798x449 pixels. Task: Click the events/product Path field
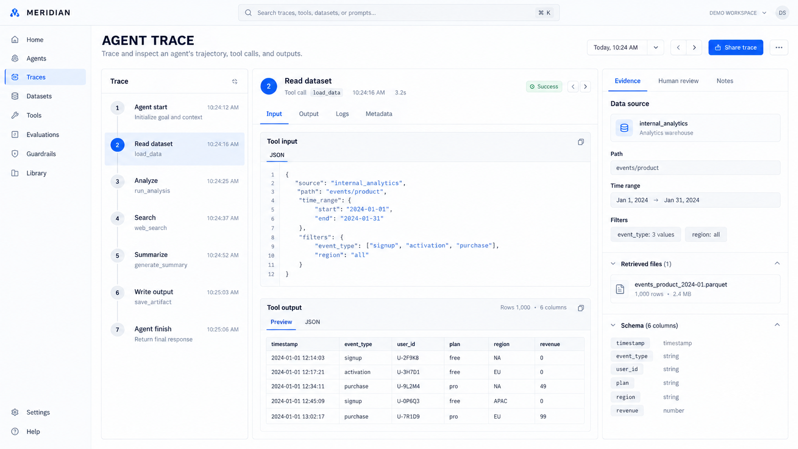click(695, 168)
